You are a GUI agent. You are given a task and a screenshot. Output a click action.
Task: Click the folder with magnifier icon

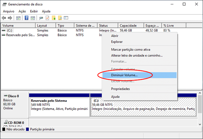tap(60, 18)
